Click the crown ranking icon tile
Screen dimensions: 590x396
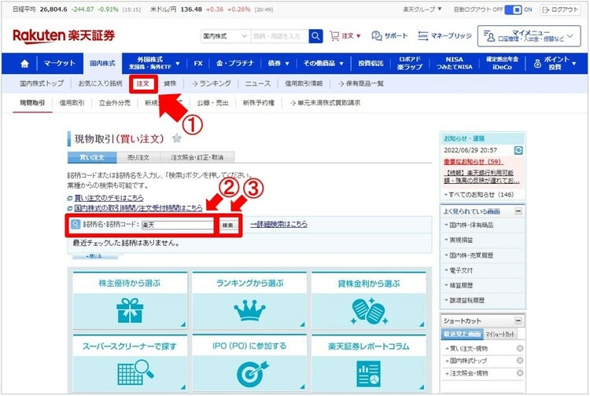[x=249, y=310]
